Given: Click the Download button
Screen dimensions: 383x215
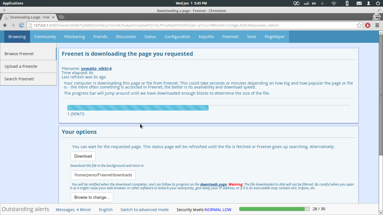Looking at the screenshot, I should point(83,156).
